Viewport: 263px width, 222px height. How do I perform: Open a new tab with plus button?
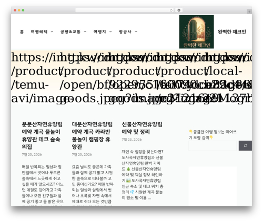(x=249, y=12)
